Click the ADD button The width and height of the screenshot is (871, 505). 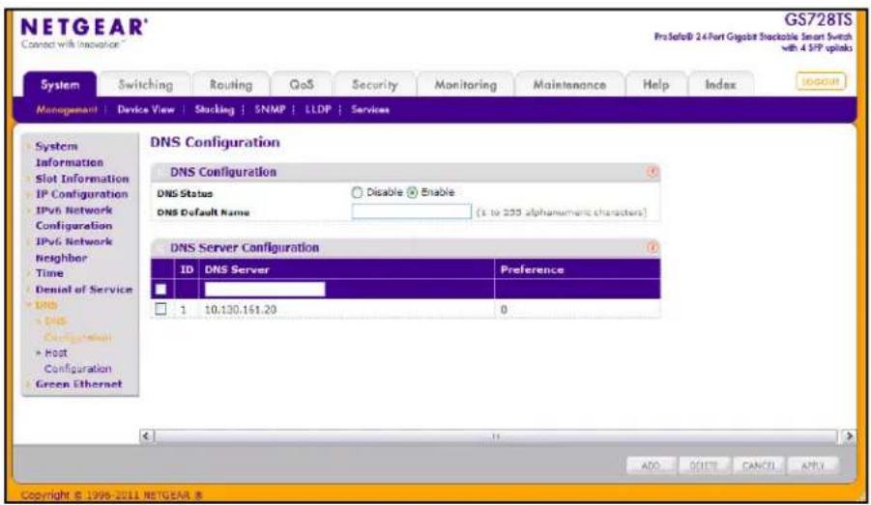651,465
